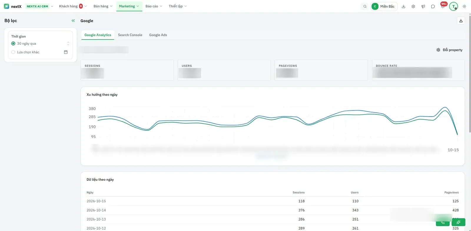Click the 10-15 label on the chart axis

coord(453,150)
